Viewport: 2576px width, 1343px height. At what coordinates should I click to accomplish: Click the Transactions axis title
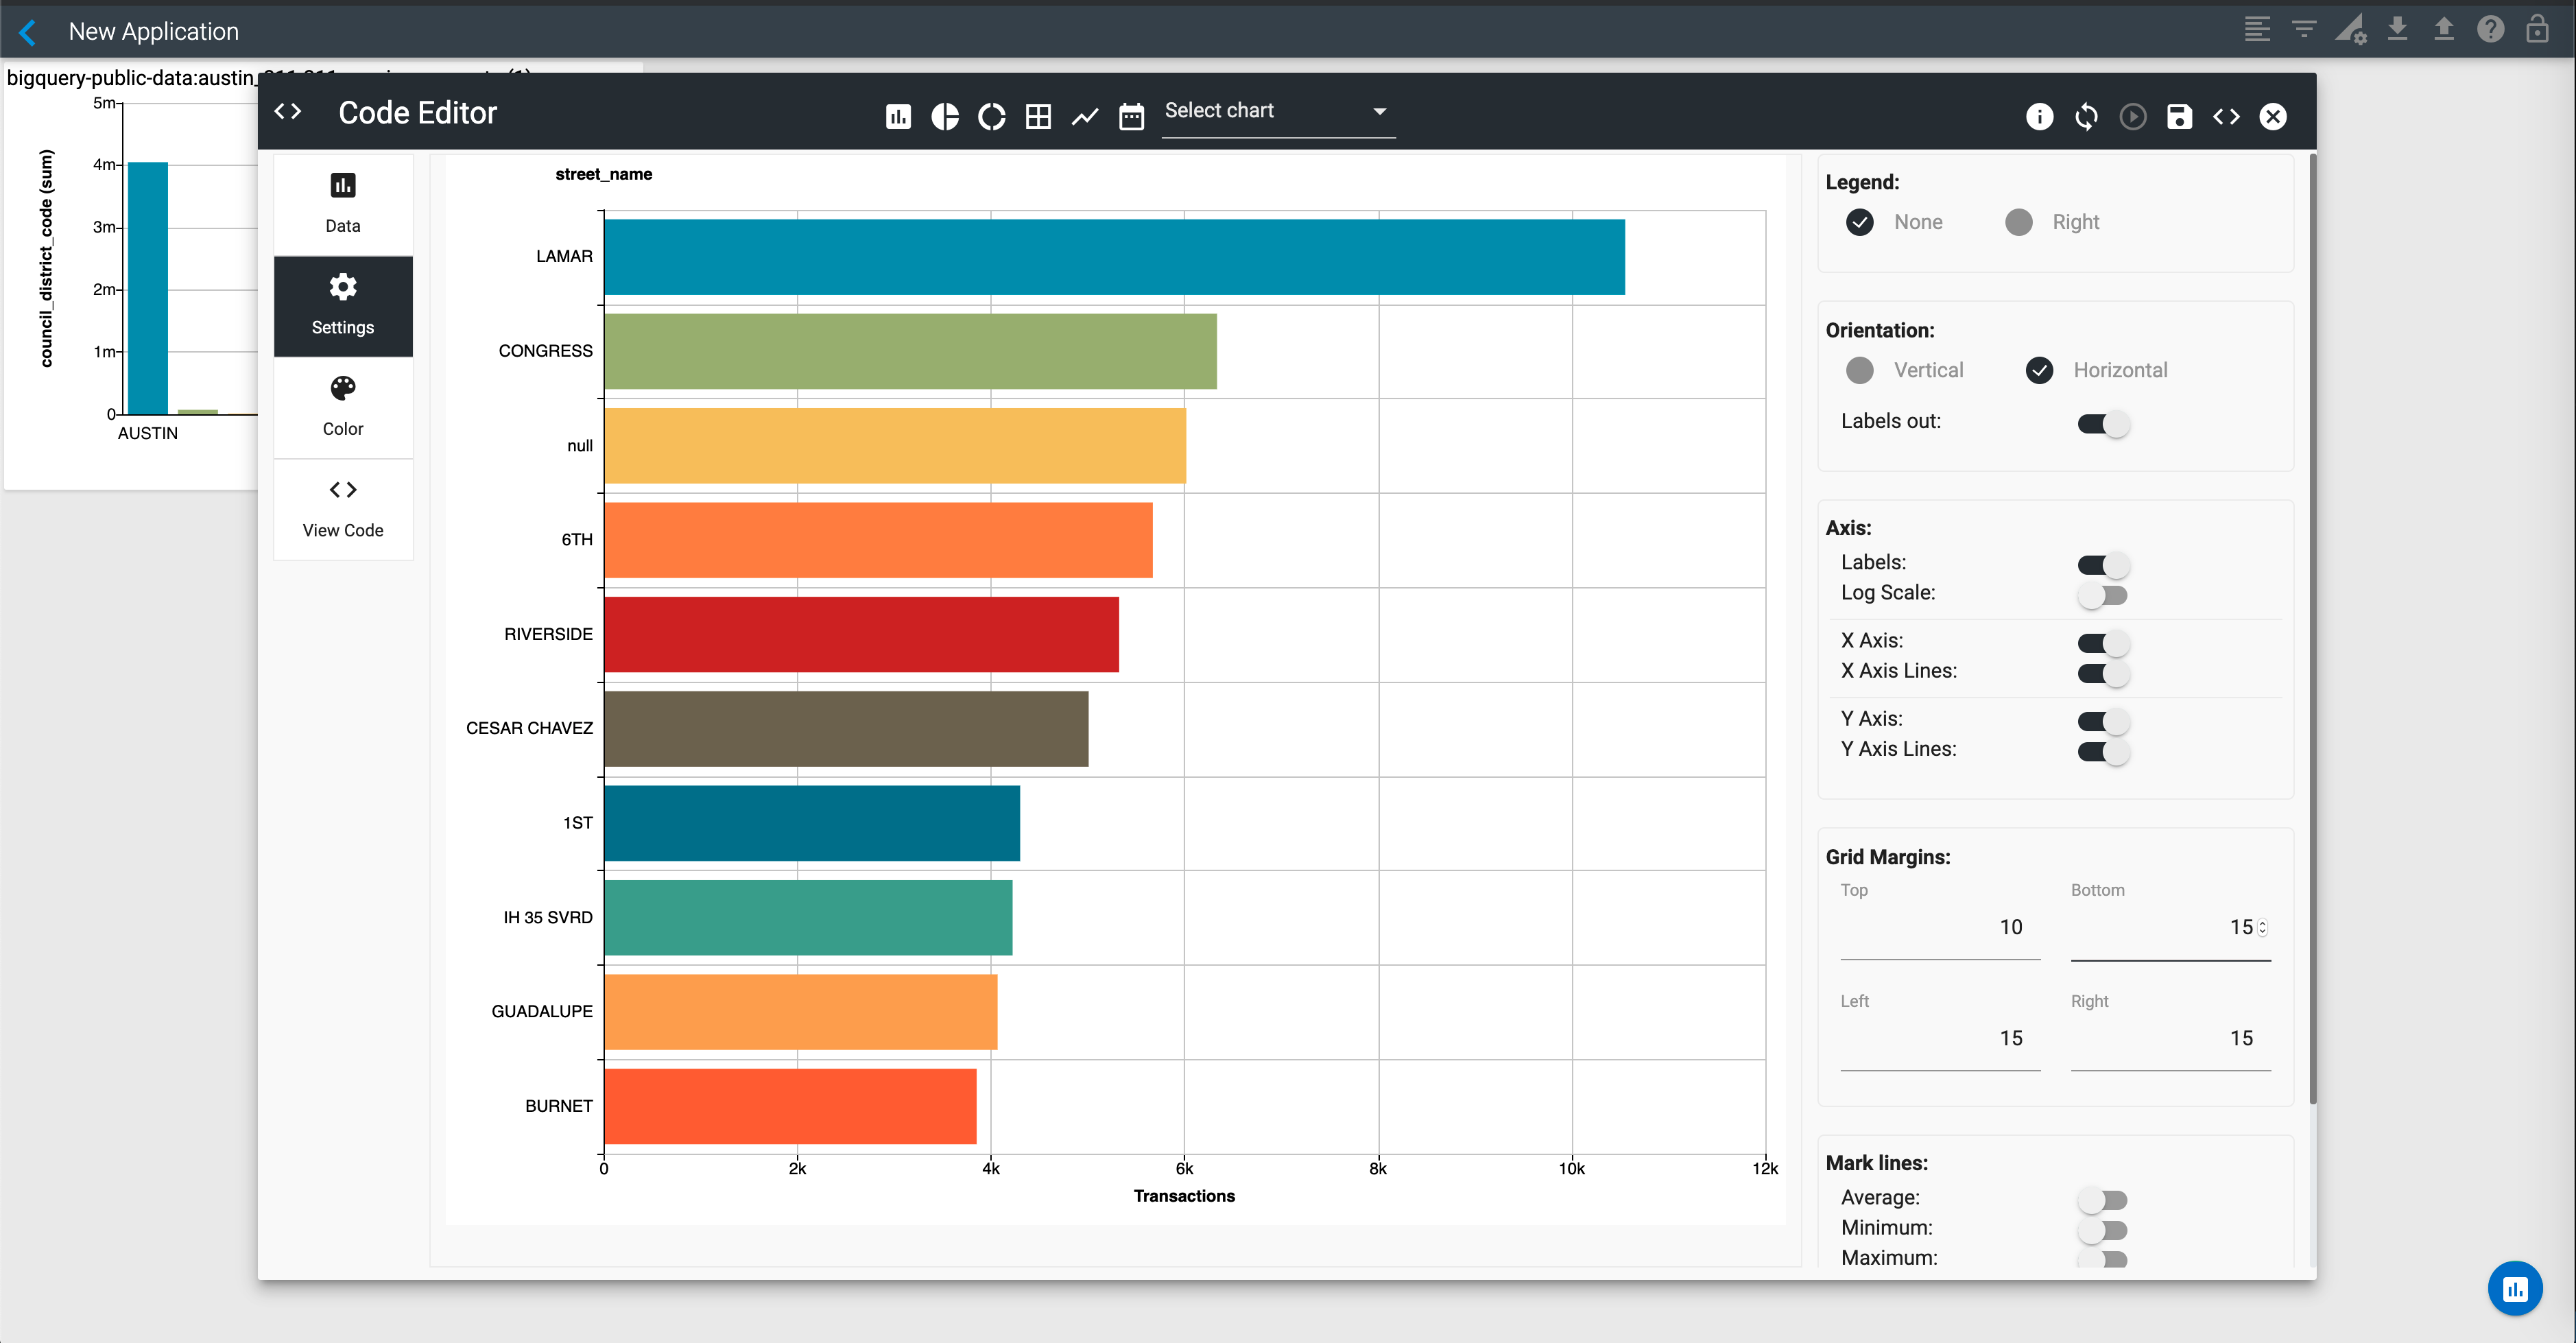click(1184, 1196)
